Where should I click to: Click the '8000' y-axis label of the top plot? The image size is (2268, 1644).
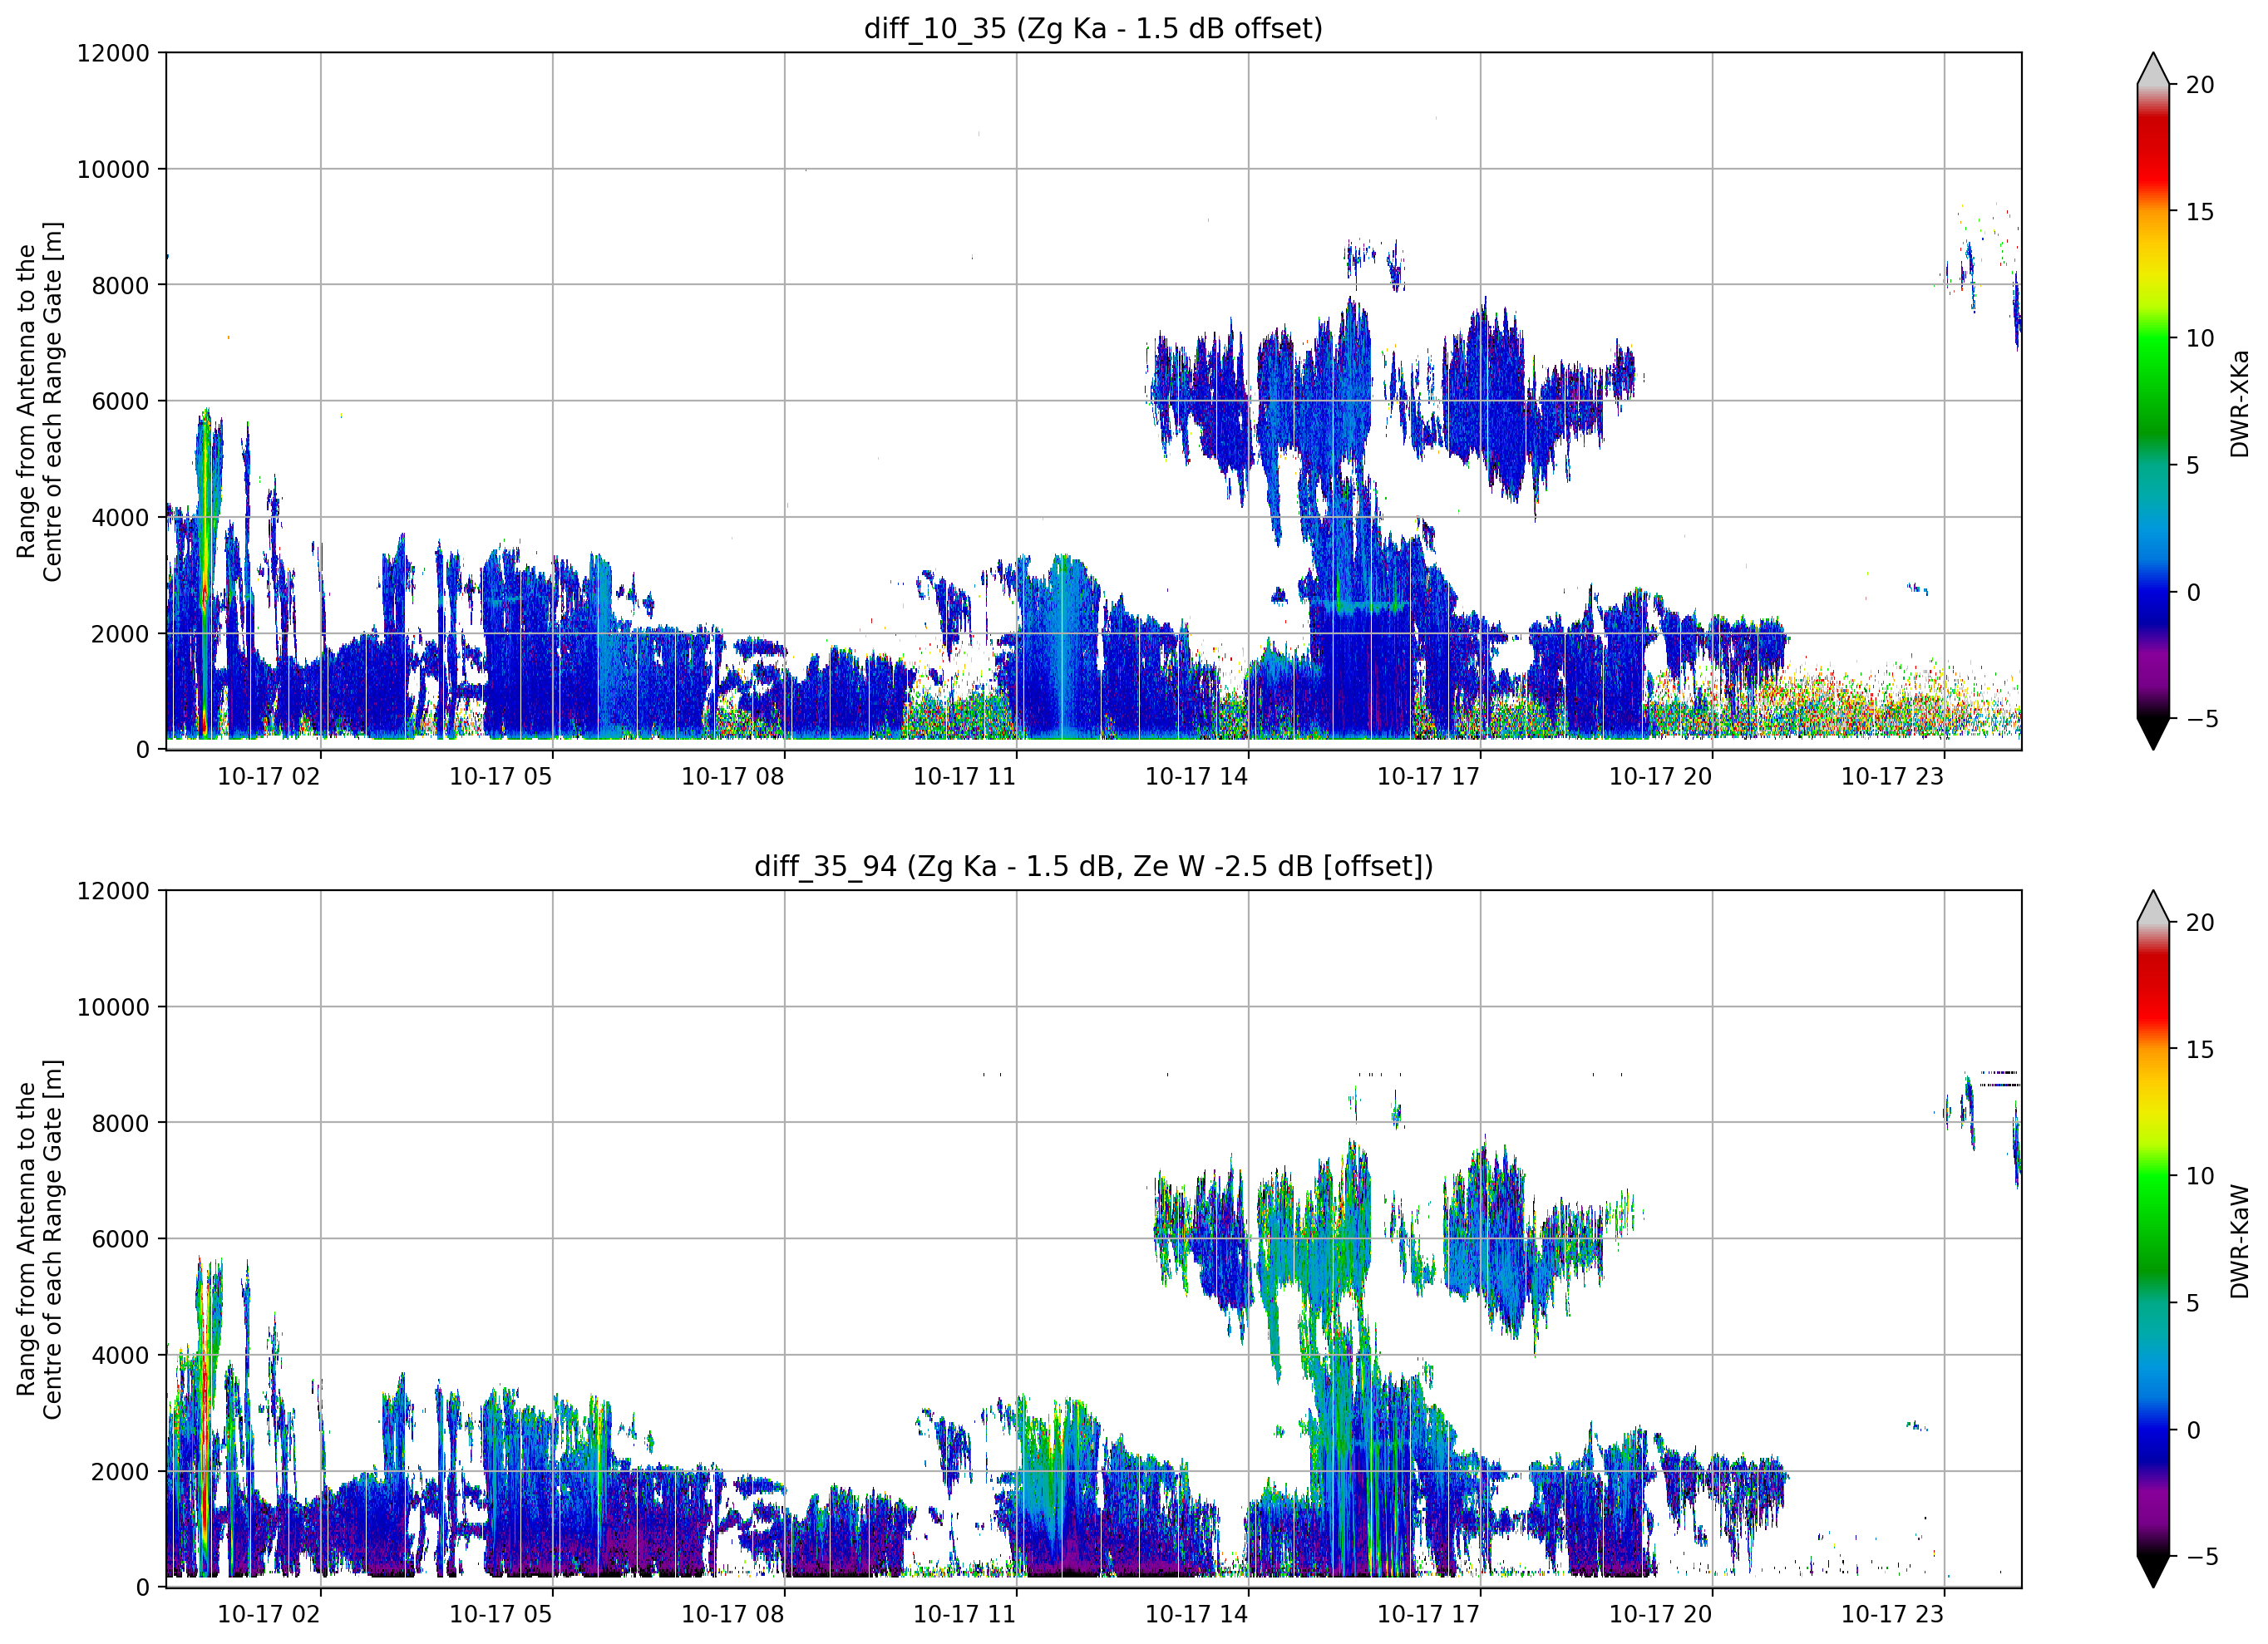point(120,285)
